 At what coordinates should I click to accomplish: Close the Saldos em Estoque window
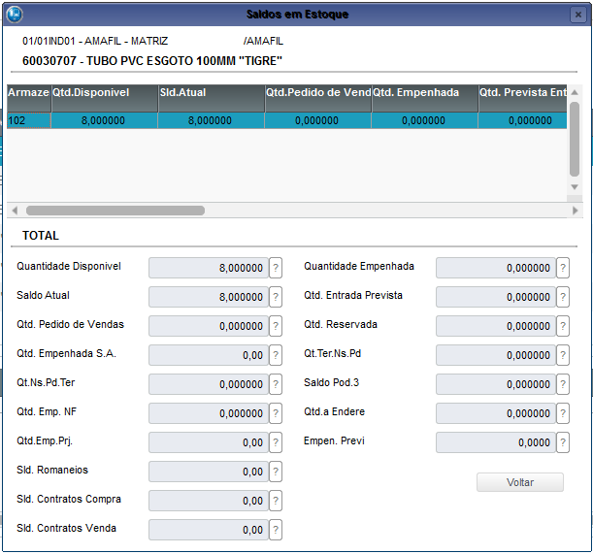point(577,15)
